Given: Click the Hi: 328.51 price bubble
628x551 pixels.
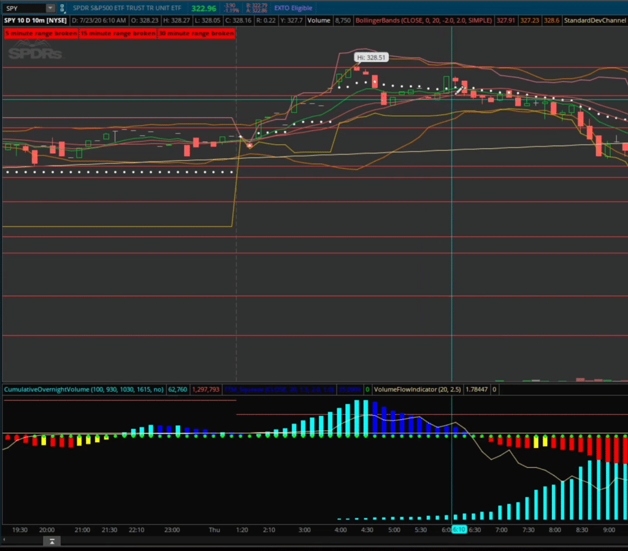Looking at the screenshot, I should point(371,57).
